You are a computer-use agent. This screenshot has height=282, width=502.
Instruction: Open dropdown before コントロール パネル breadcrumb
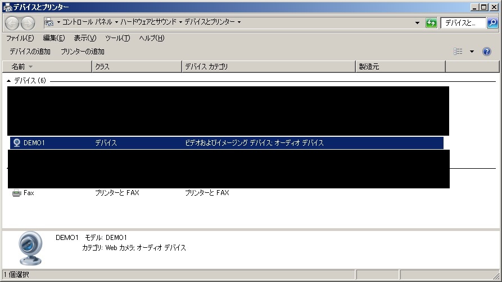58,22
